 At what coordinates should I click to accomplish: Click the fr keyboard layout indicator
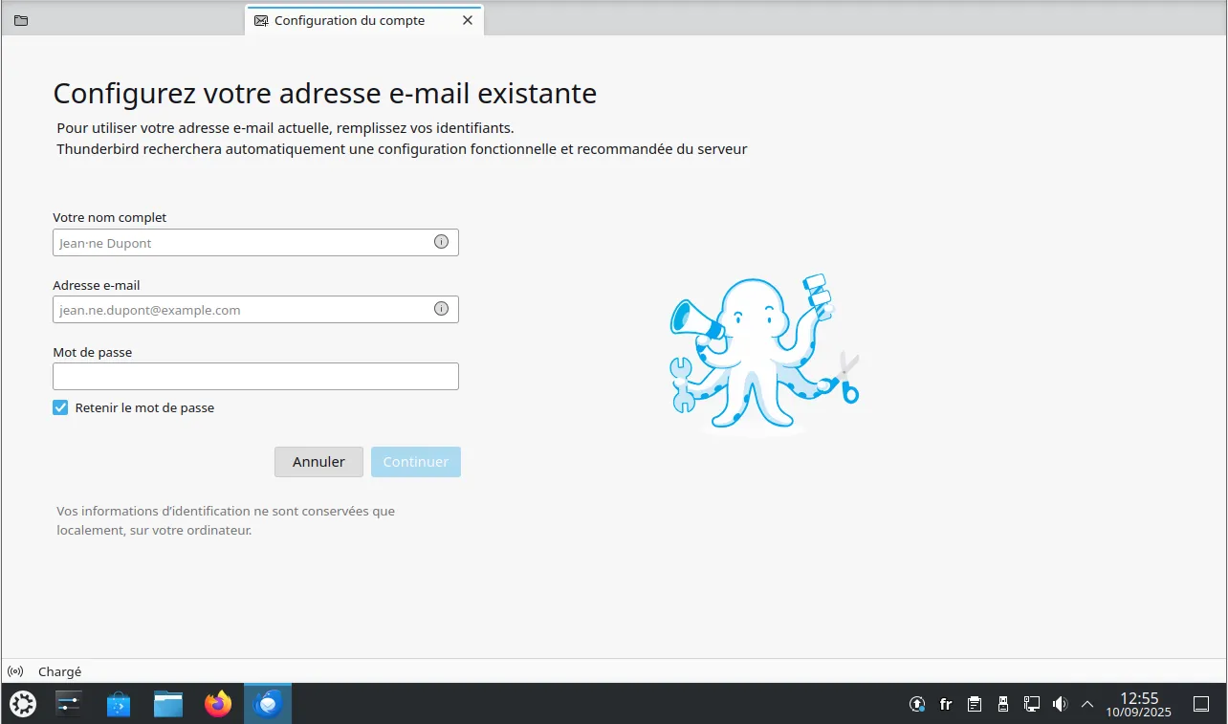click(946, 705)
